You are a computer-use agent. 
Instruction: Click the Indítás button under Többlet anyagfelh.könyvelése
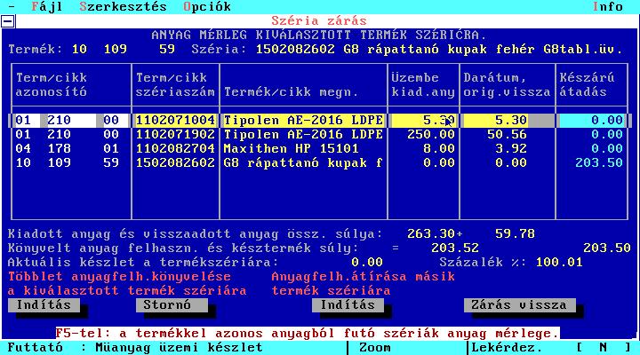click(x=44, y=305)
